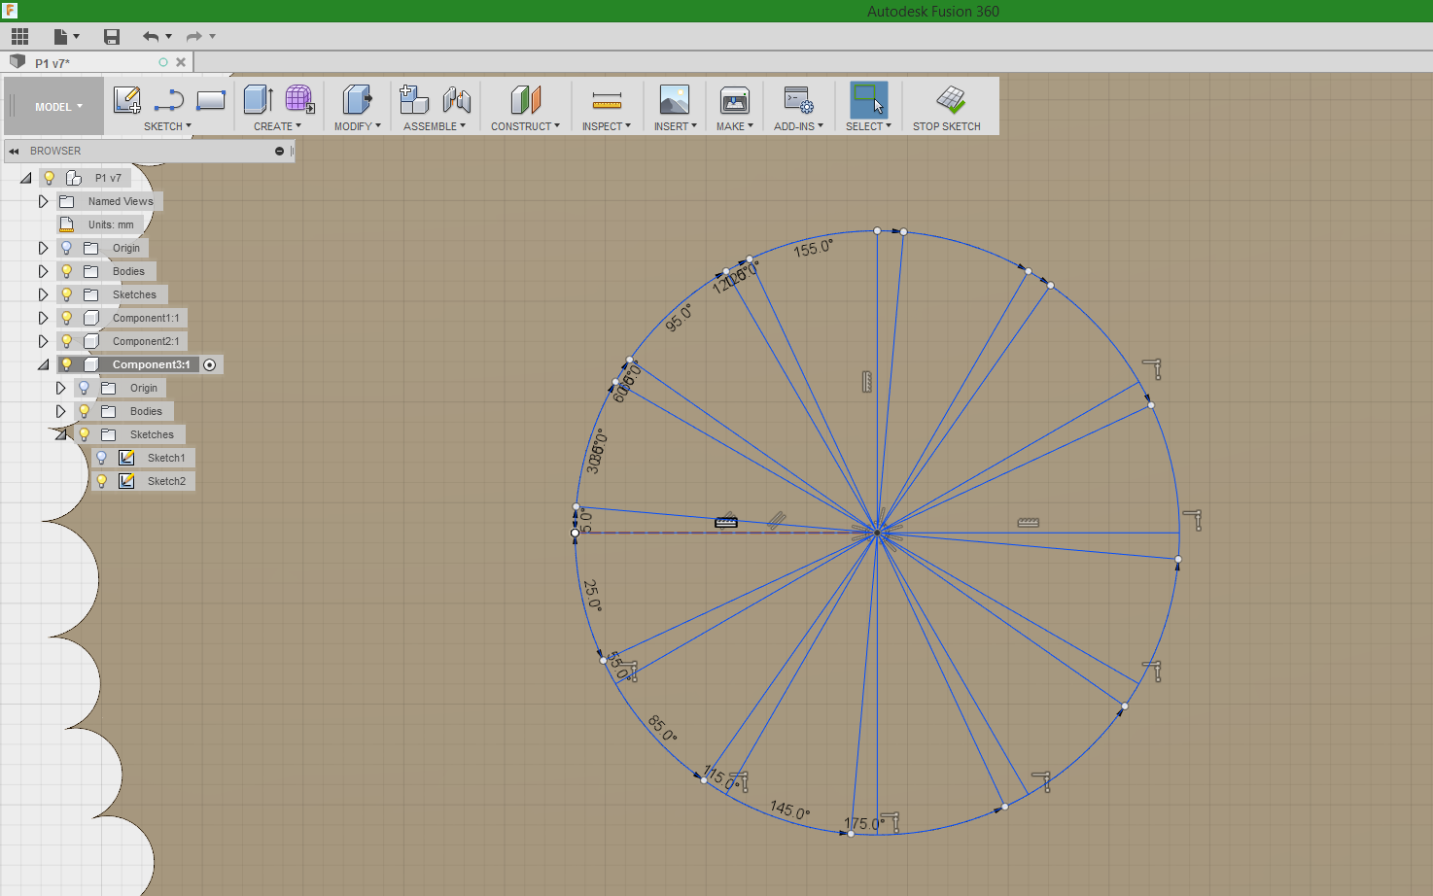Select the Create Sketch tool

(x=127, y=100)
